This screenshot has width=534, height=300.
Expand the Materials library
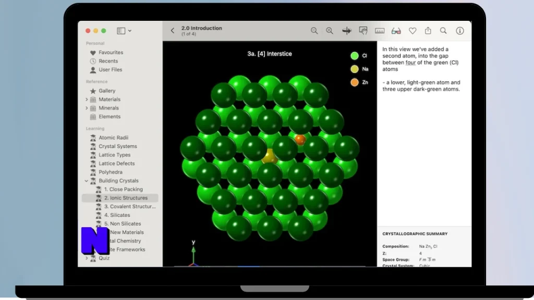(87, 99)
